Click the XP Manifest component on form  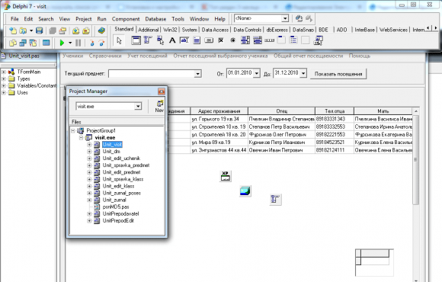click(226, 176)
